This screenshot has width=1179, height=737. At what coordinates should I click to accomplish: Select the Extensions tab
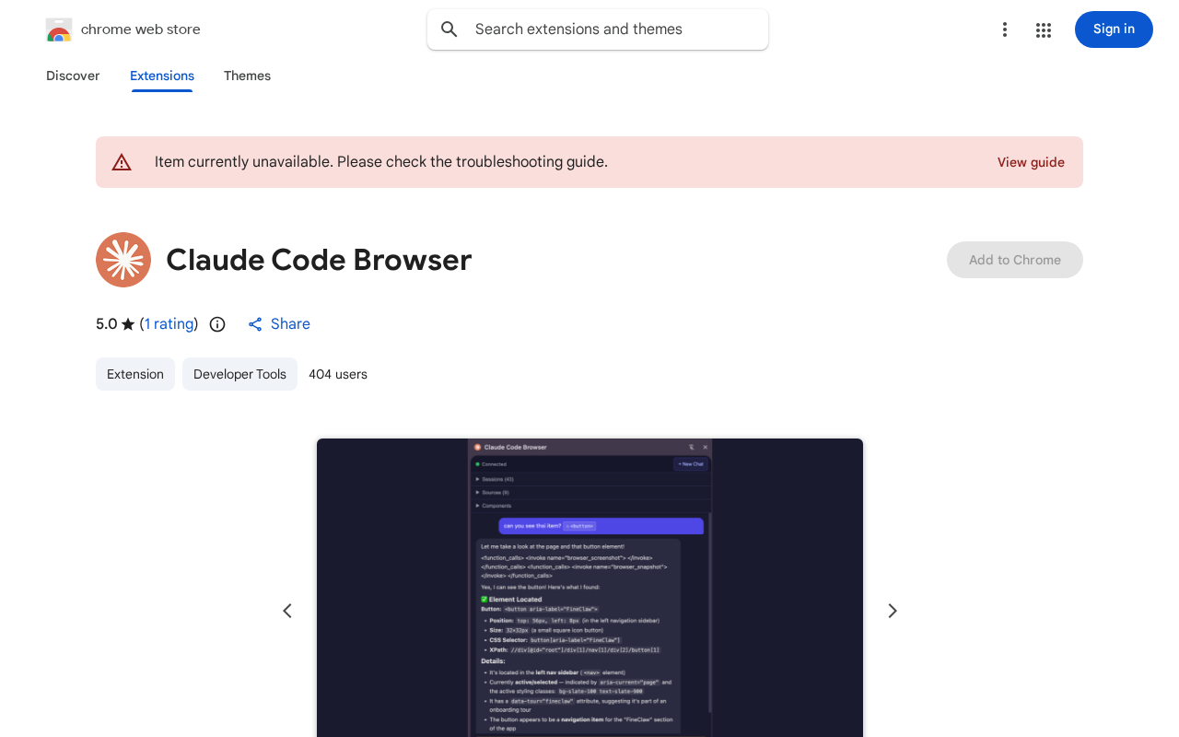(162, 76)
